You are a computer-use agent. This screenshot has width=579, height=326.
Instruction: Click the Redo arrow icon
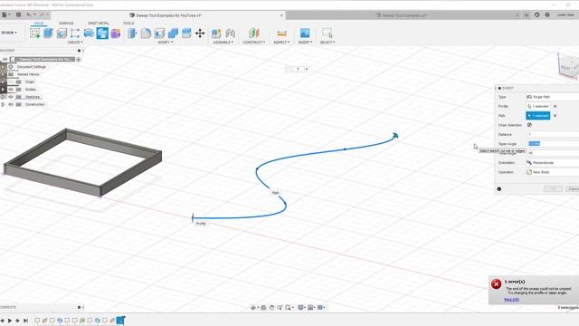[x=42, y=14]
